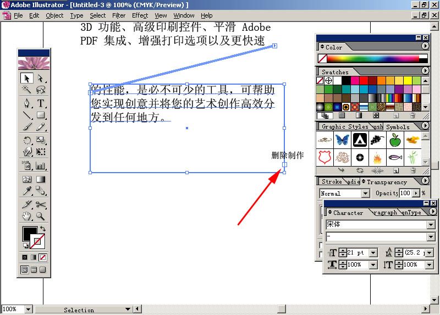Select the Column Graph tool
This screenshot has width=440, height=315.
point(41,165)
